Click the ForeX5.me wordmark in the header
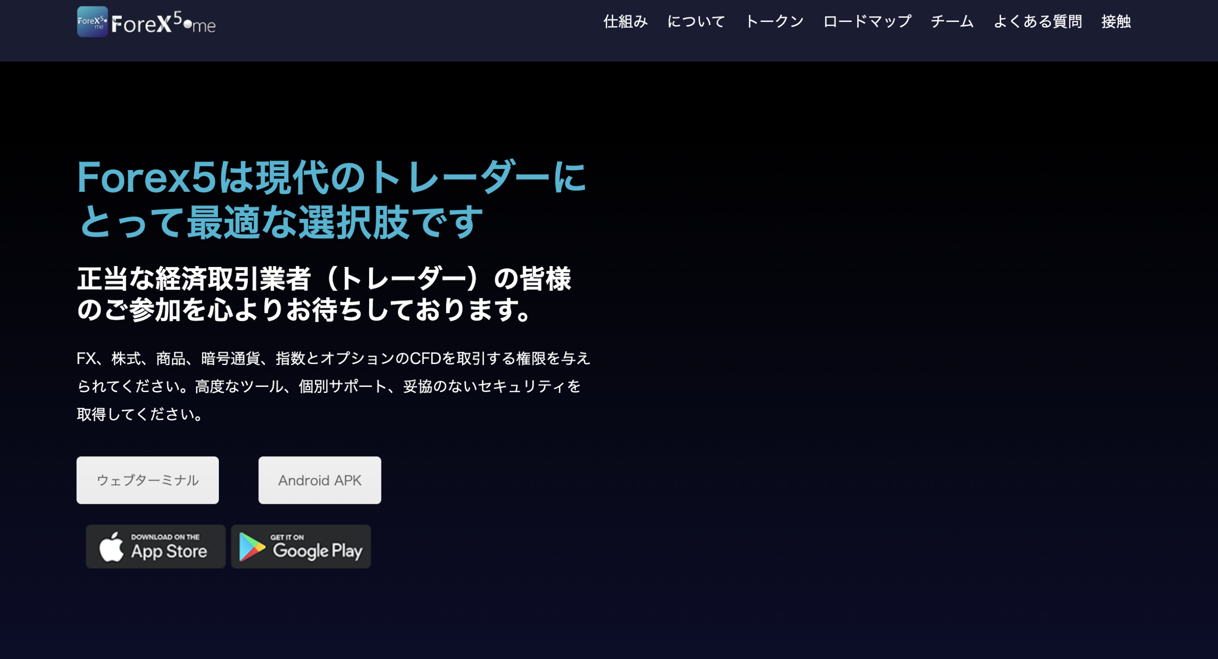 tap(163, 24)
